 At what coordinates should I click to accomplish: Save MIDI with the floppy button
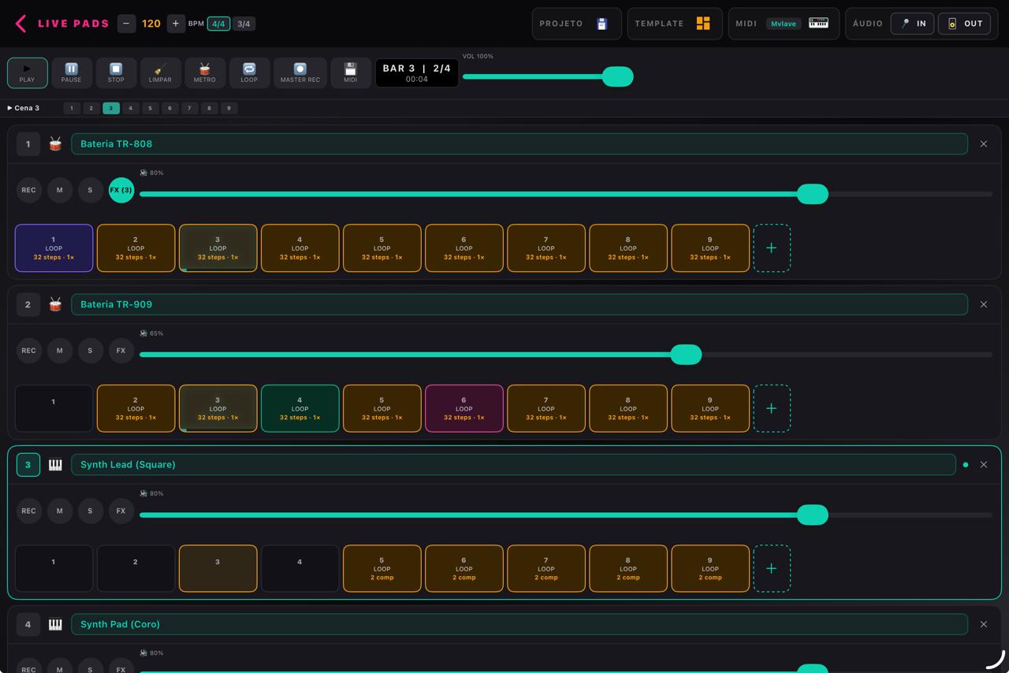click(351, 73)
